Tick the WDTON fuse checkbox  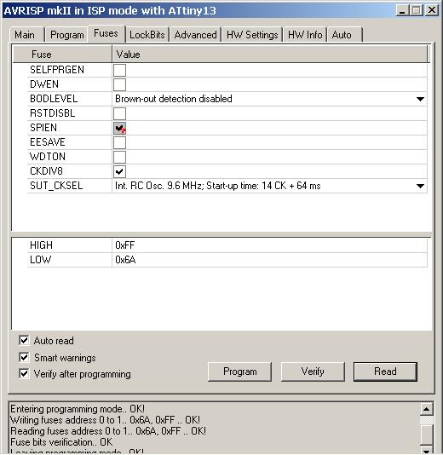tap(119, 157)
